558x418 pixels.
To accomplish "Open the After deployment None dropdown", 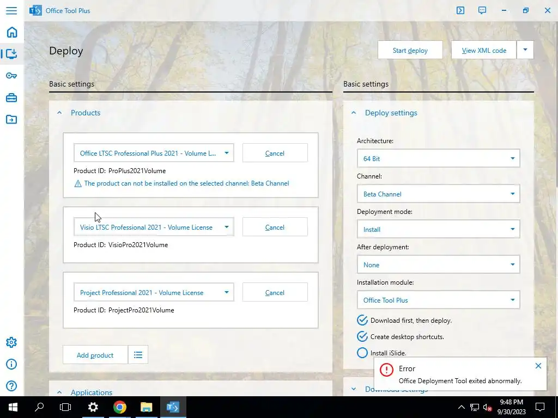I will pos(439,265).
